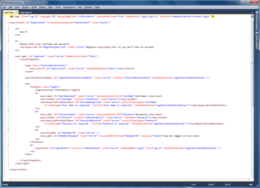Switch to the Login.aspx.cs tab

click(x=26, y=12)
